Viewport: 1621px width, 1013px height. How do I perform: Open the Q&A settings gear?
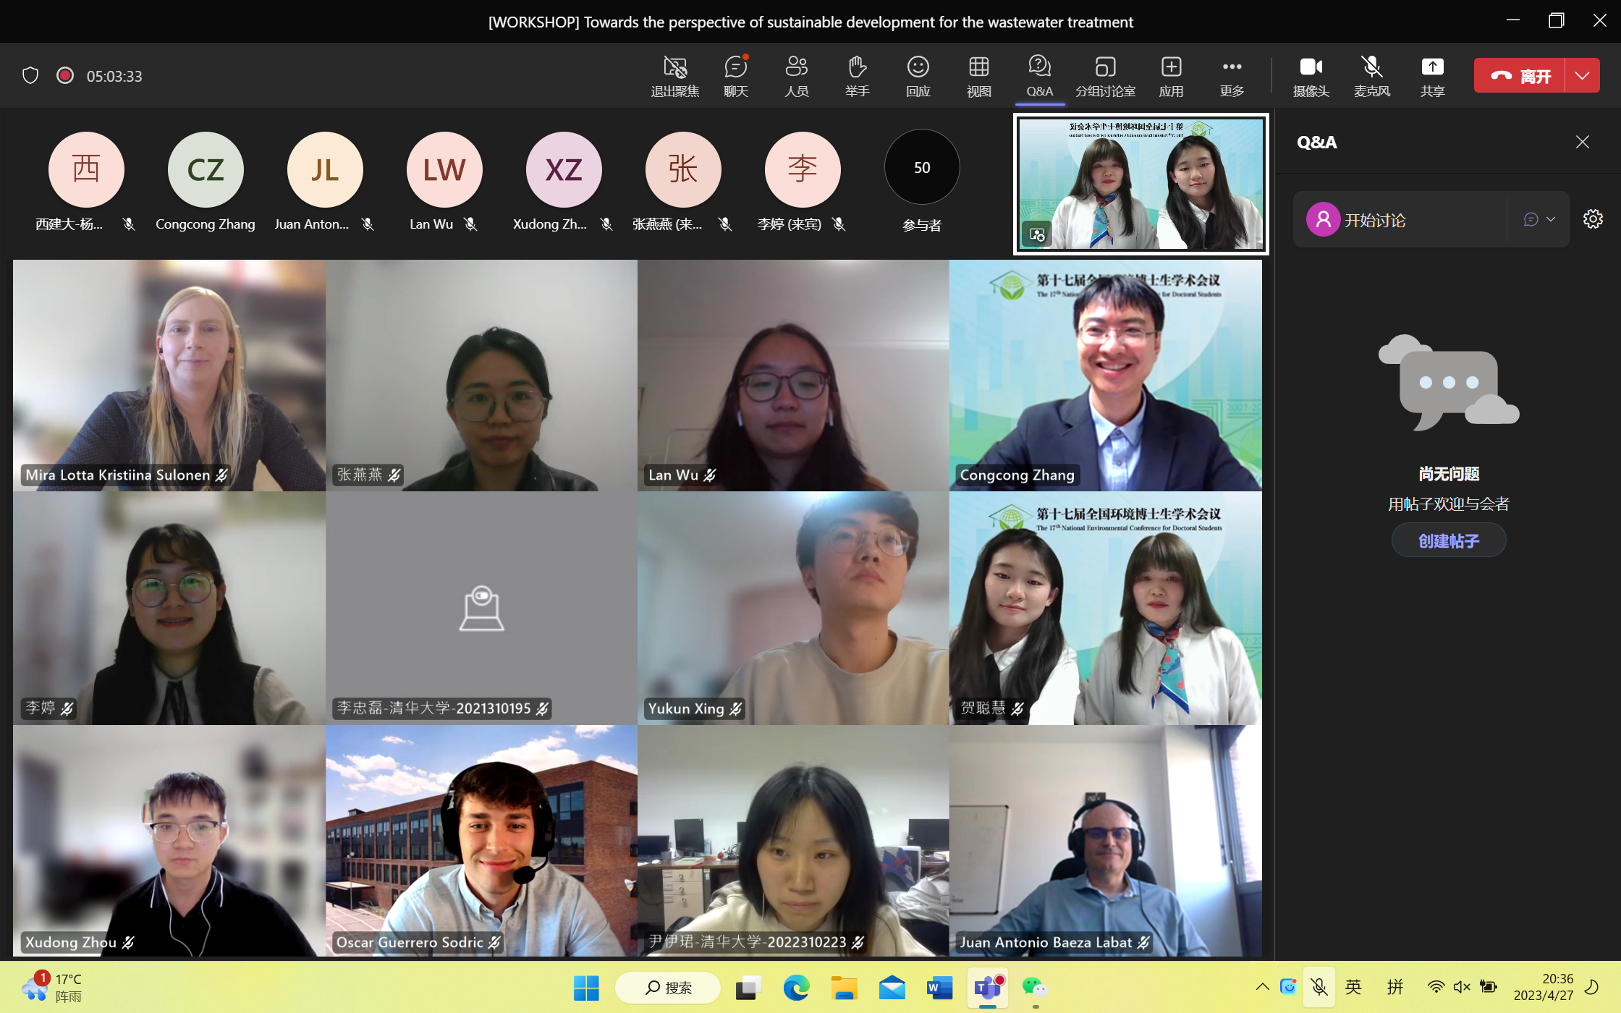1593,219
